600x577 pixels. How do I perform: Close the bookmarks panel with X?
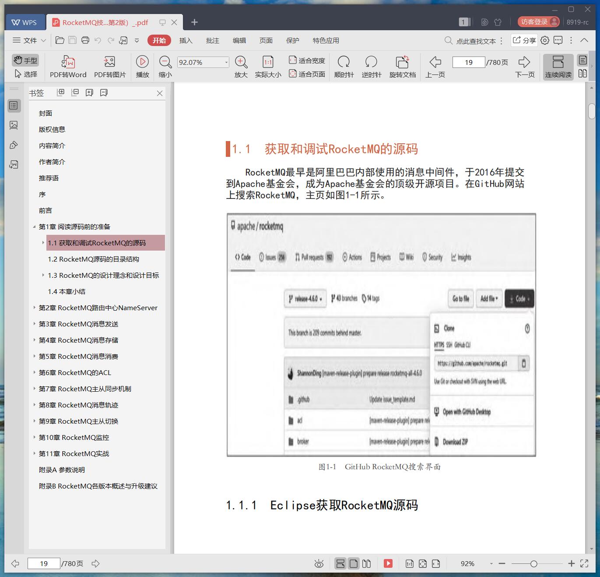160,93
